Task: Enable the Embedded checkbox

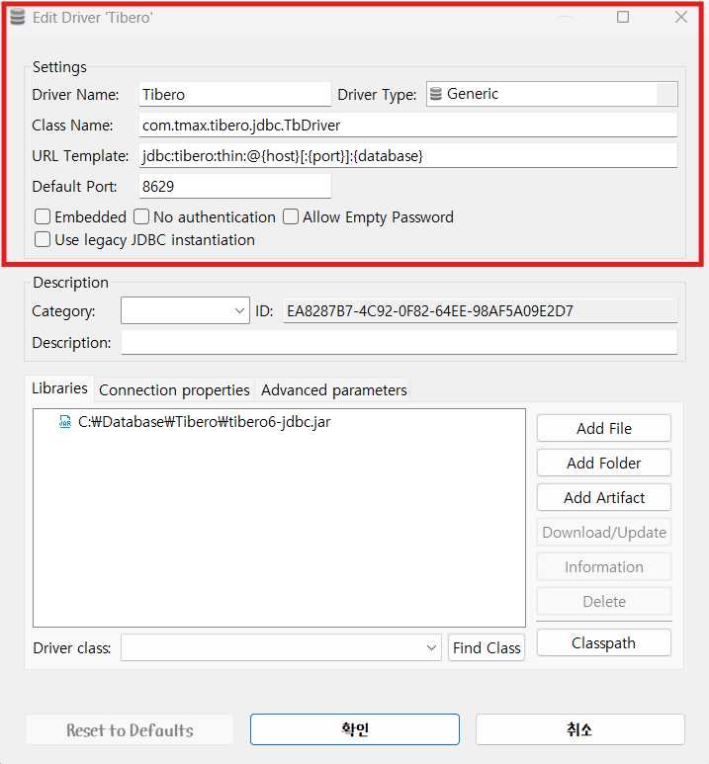Action: click(x=43, y=216)
